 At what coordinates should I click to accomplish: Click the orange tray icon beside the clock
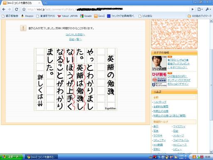[x=194, y=157]
